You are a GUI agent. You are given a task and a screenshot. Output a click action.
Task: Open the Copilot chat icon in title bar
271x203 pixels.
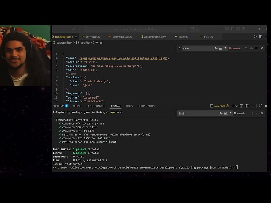(192, 29)
